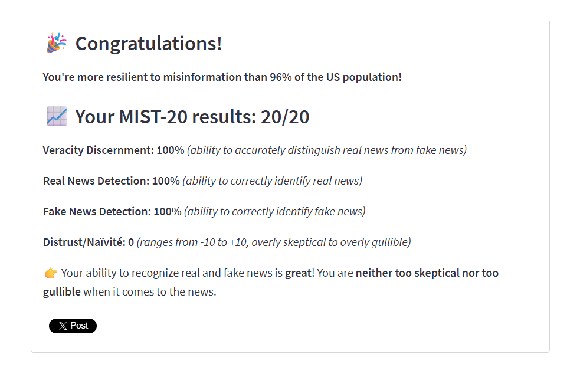Viewport: 580px width, 387px height.
Task: Click the Distrust/Naïvité: 0 label
Action: click(x=89, y=242)
